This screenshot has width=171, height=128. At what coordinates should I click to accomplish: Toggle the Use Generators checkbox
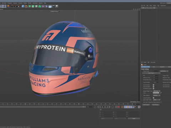(154, 87)
